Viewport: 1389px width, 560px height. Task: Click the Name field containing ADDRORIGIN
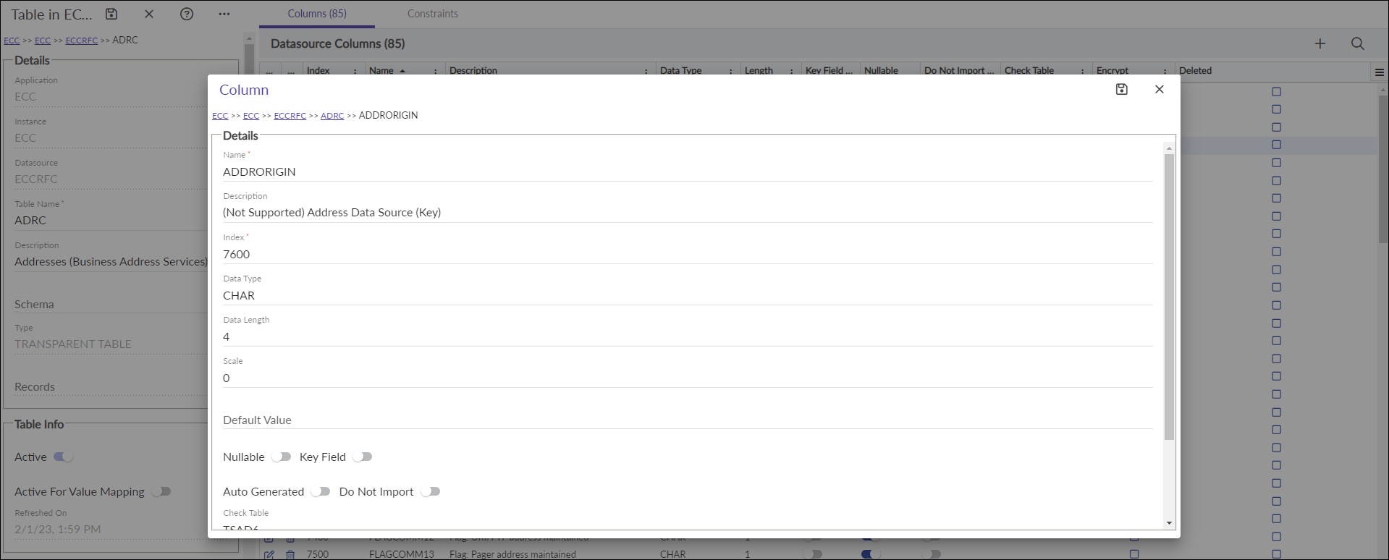(x=688, y=172)
